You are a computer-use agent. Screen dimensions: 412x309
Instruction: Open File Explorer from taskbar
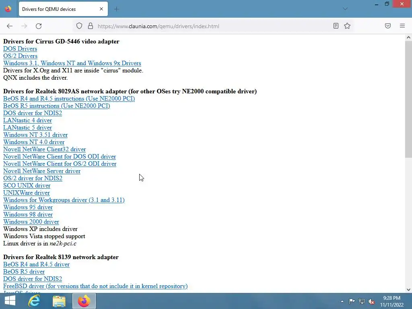pyautogui.click(x=59, y=301)
